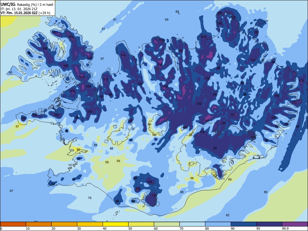
Task: Click the '92' humidity value on the coast
Action: 53,184
